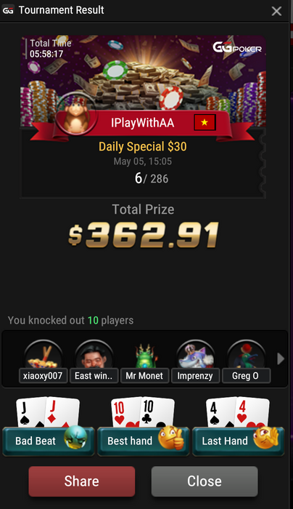Open the Bad Beat hand replay

[49, 441]
